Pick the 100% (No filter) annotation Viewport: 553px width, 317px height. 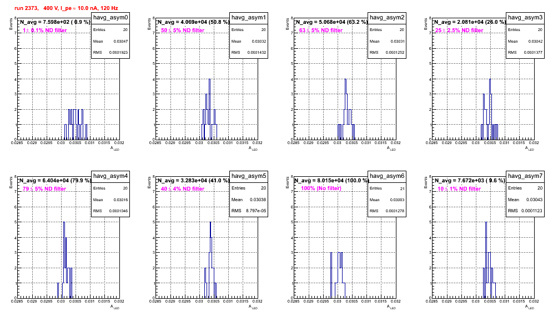[x=321, y=188]
